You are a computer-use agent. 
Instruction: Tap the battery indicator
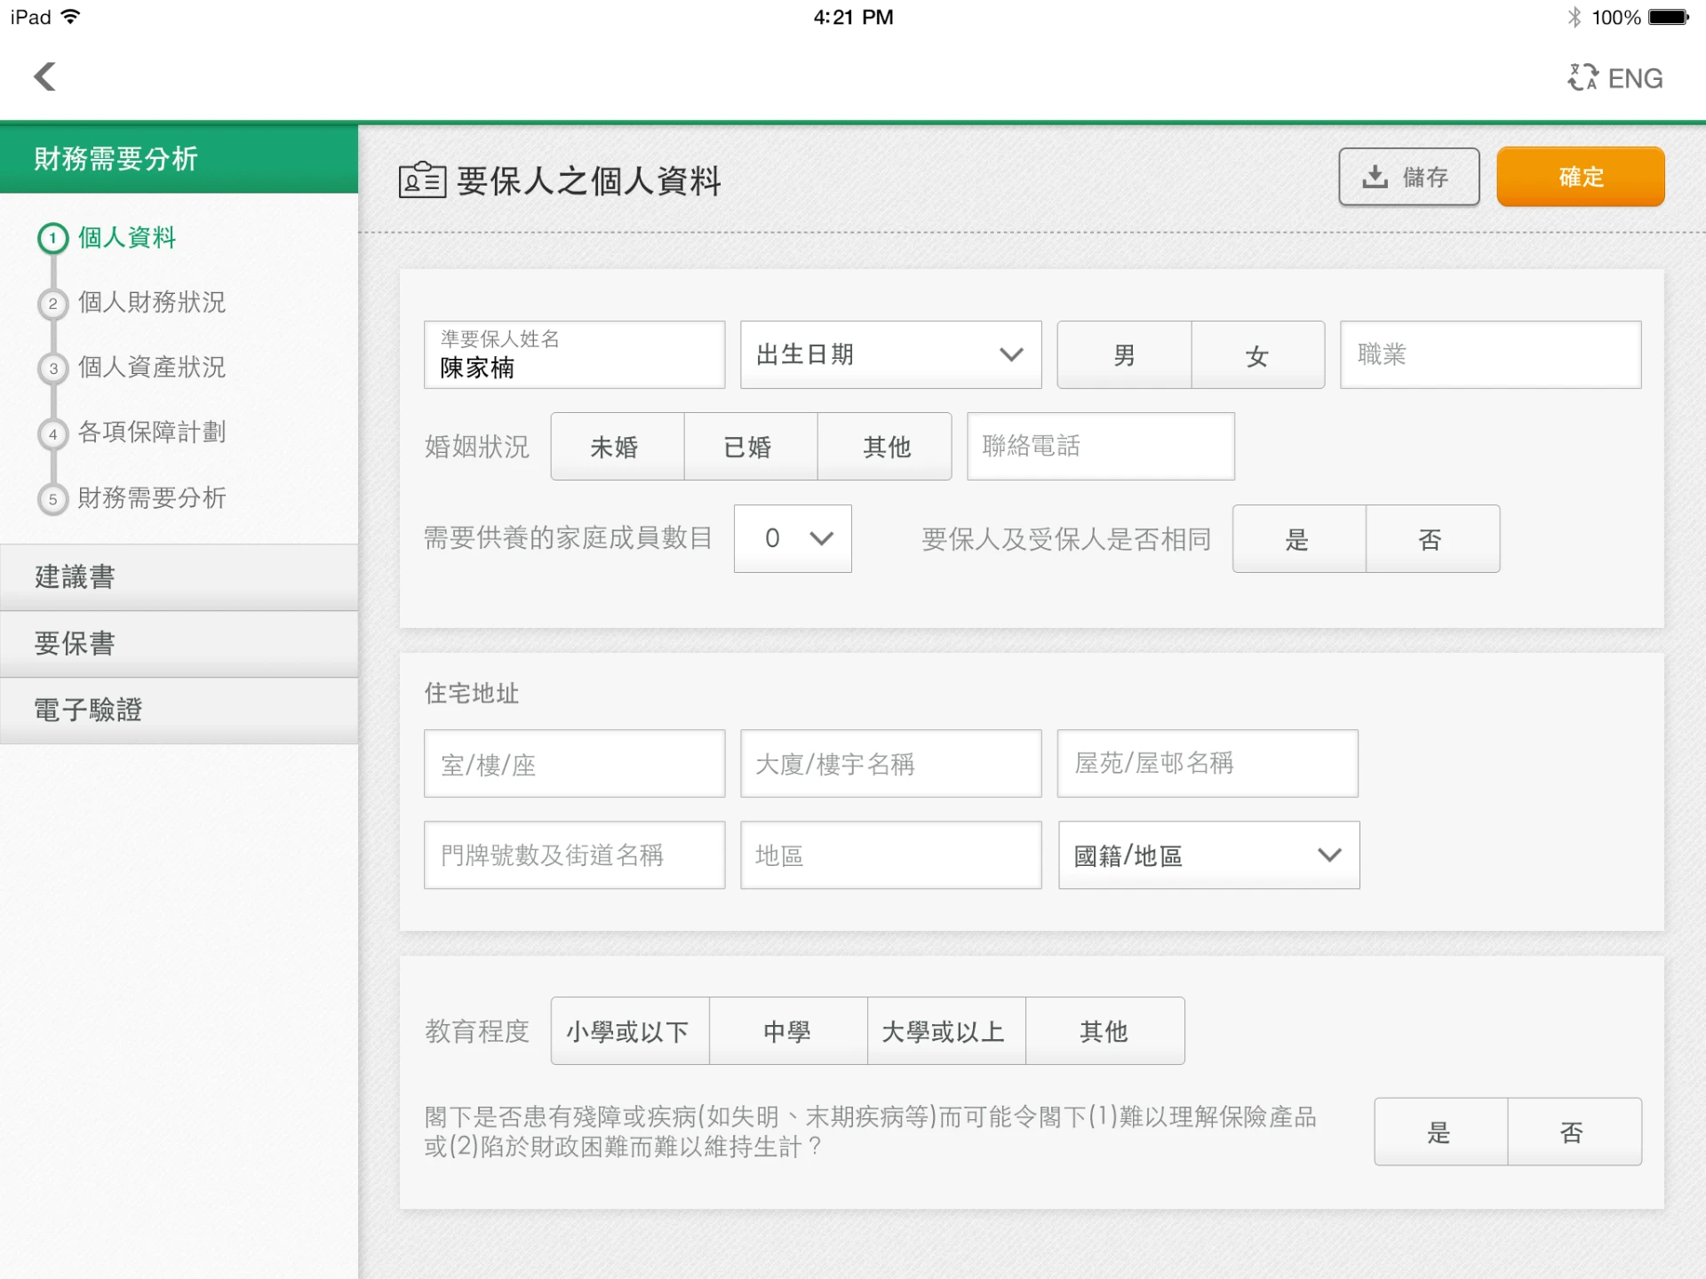click(1669, 17)
